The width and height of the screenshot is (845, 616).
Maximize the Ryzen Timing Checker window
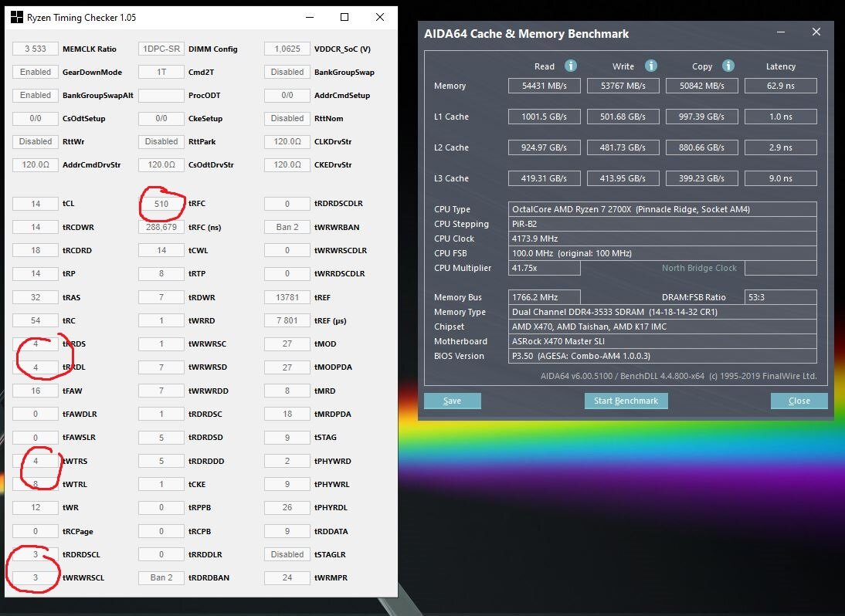[x=344, y=17]
